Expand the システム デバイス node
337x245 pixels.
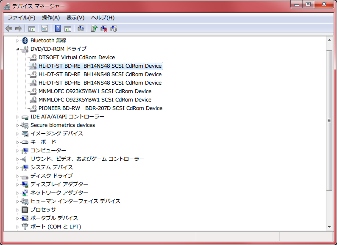18,168
